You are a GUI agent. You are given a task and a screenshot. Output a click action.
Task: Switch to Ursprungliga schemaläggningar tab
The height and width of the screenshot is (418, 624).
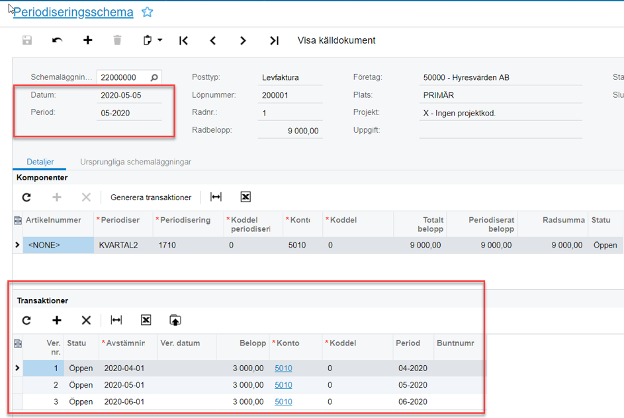pyautogui.click(x=136, y=162)
